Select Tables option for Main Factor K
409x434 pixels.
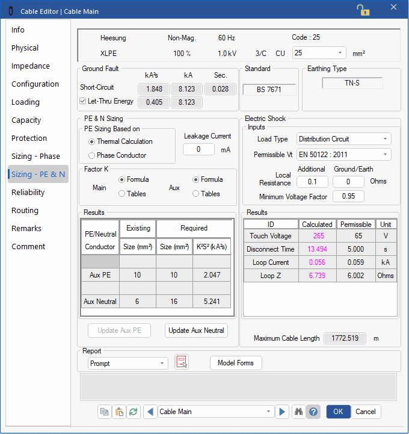[x=122, y=194]
